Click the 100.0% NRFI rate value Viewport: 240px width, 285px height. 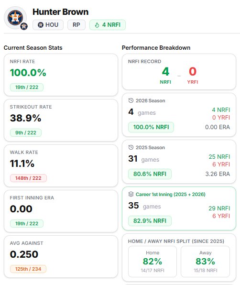[28, 73]
